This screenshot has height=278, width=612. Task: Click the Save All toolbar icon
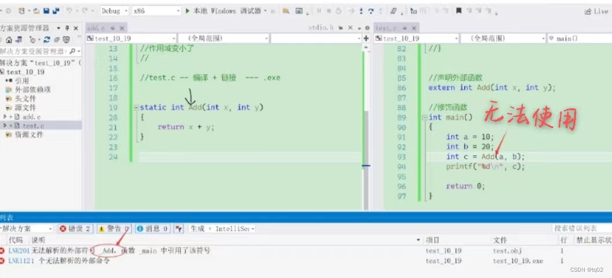56,11
